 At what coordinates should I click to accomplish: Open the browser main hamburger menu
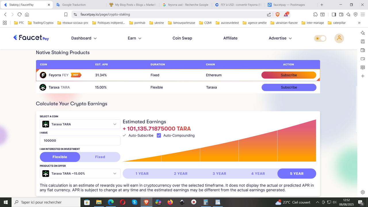(363, 14)
